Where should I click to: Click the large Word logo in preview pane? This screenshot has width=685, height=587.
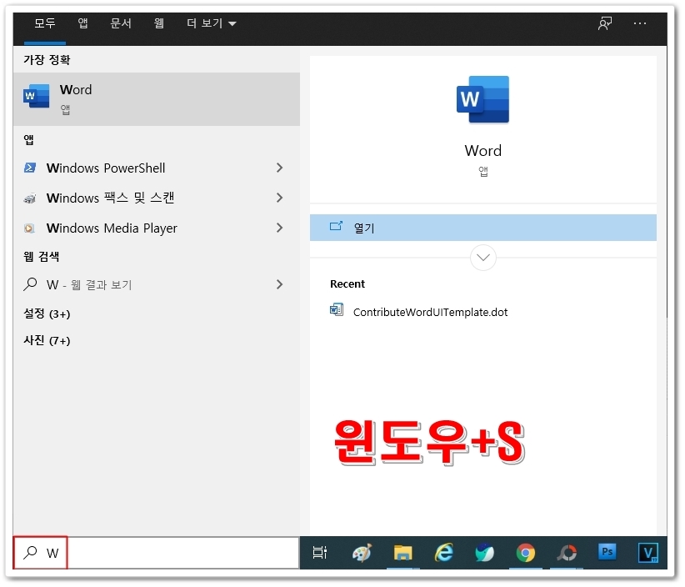pos(482,100)
